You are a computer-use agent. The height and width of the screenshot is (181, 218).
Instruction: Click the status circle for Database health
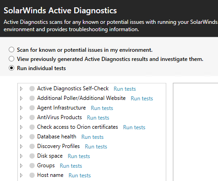pyautogui.click(x=32, y=137)
